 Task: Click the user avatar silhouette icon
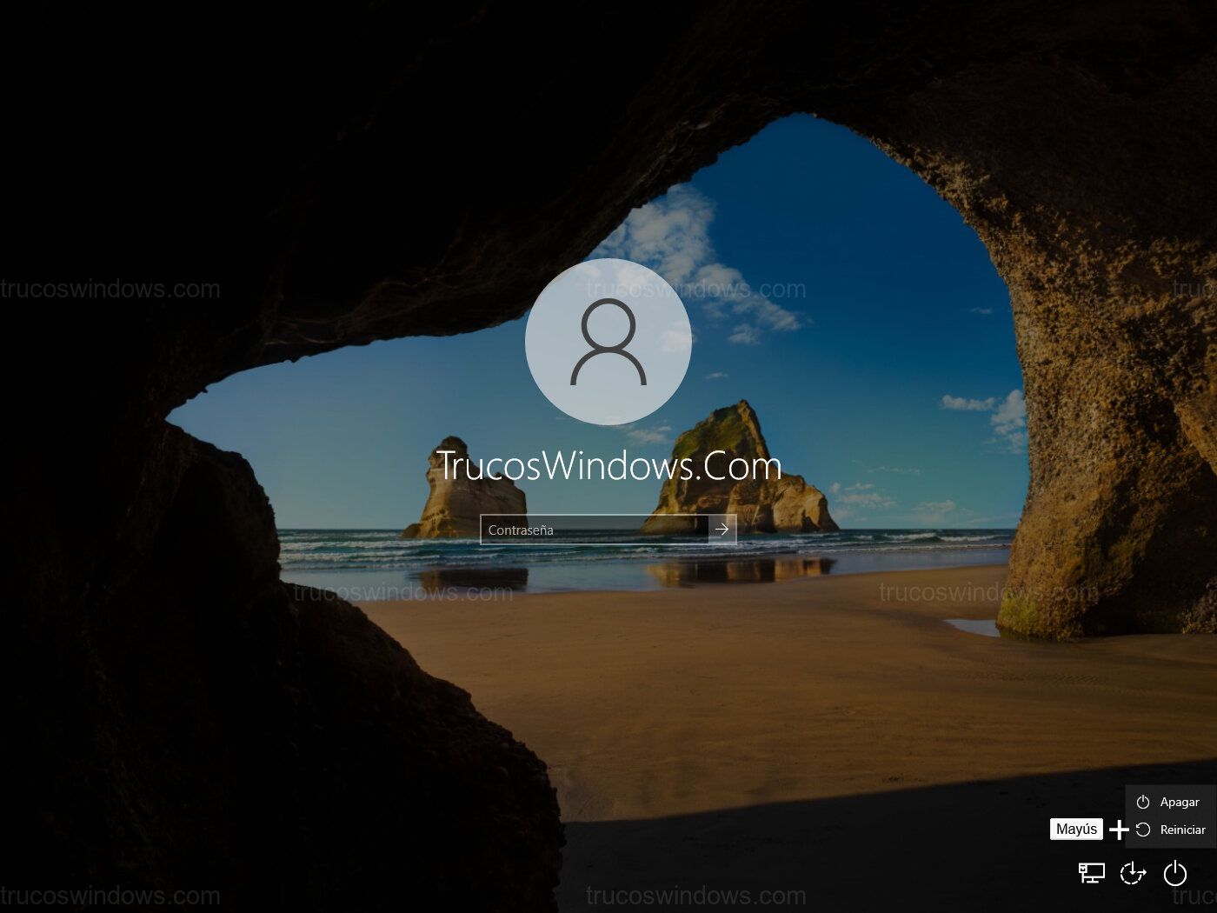[x=608, y=342]
